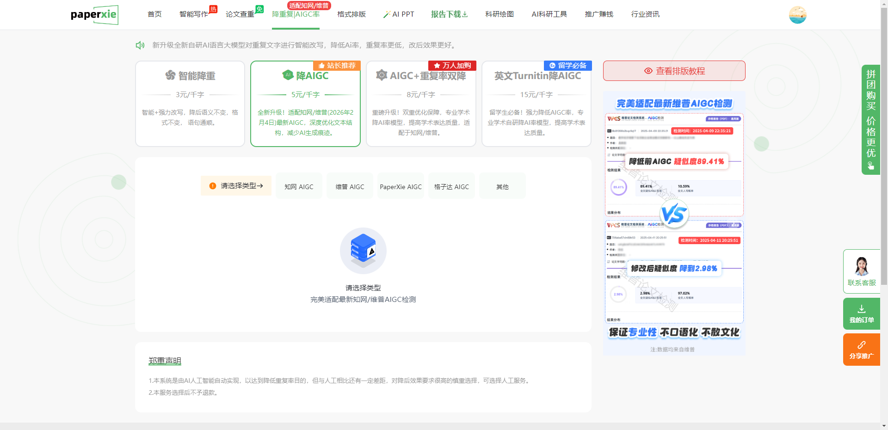Select the 智能降重 service card
This screenshot has height=430, width=888.
pyautogui.click(x=190, y=104)
